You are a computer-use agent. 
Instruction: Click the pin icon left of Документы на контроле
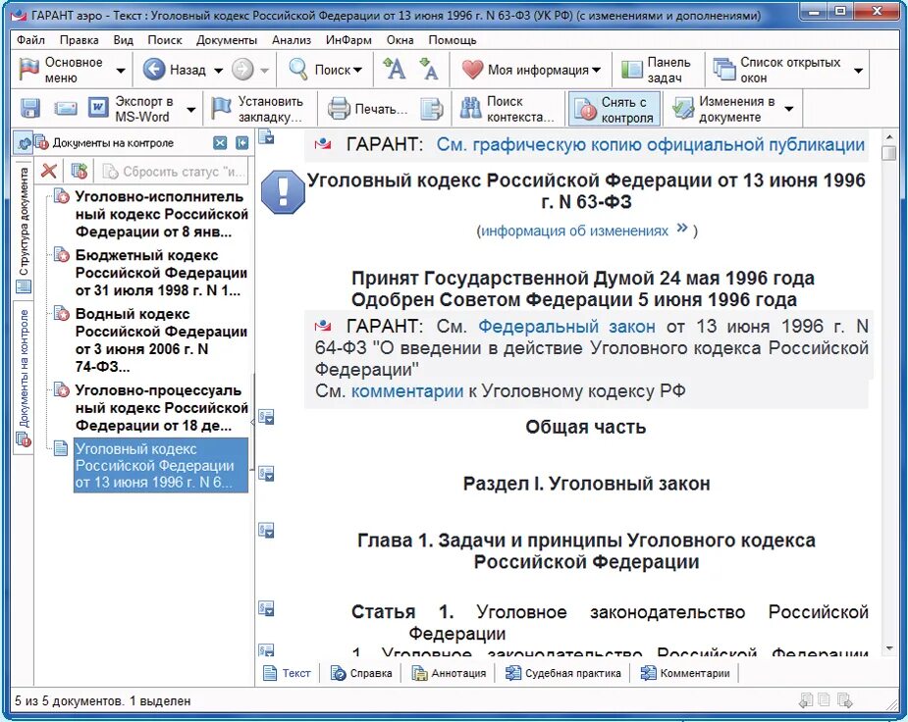click(x=24, y=143)
